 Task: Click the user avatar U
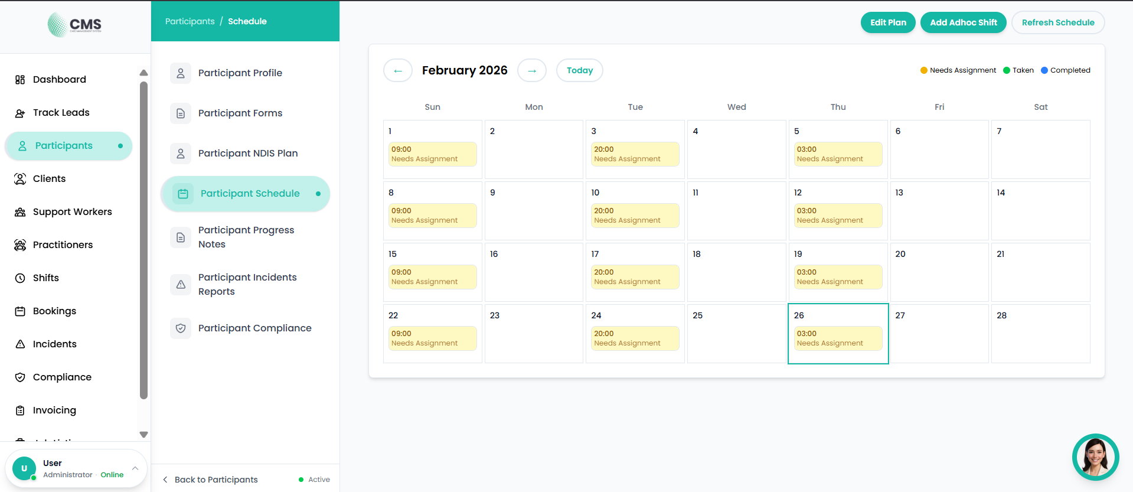[x=24, y=468]
